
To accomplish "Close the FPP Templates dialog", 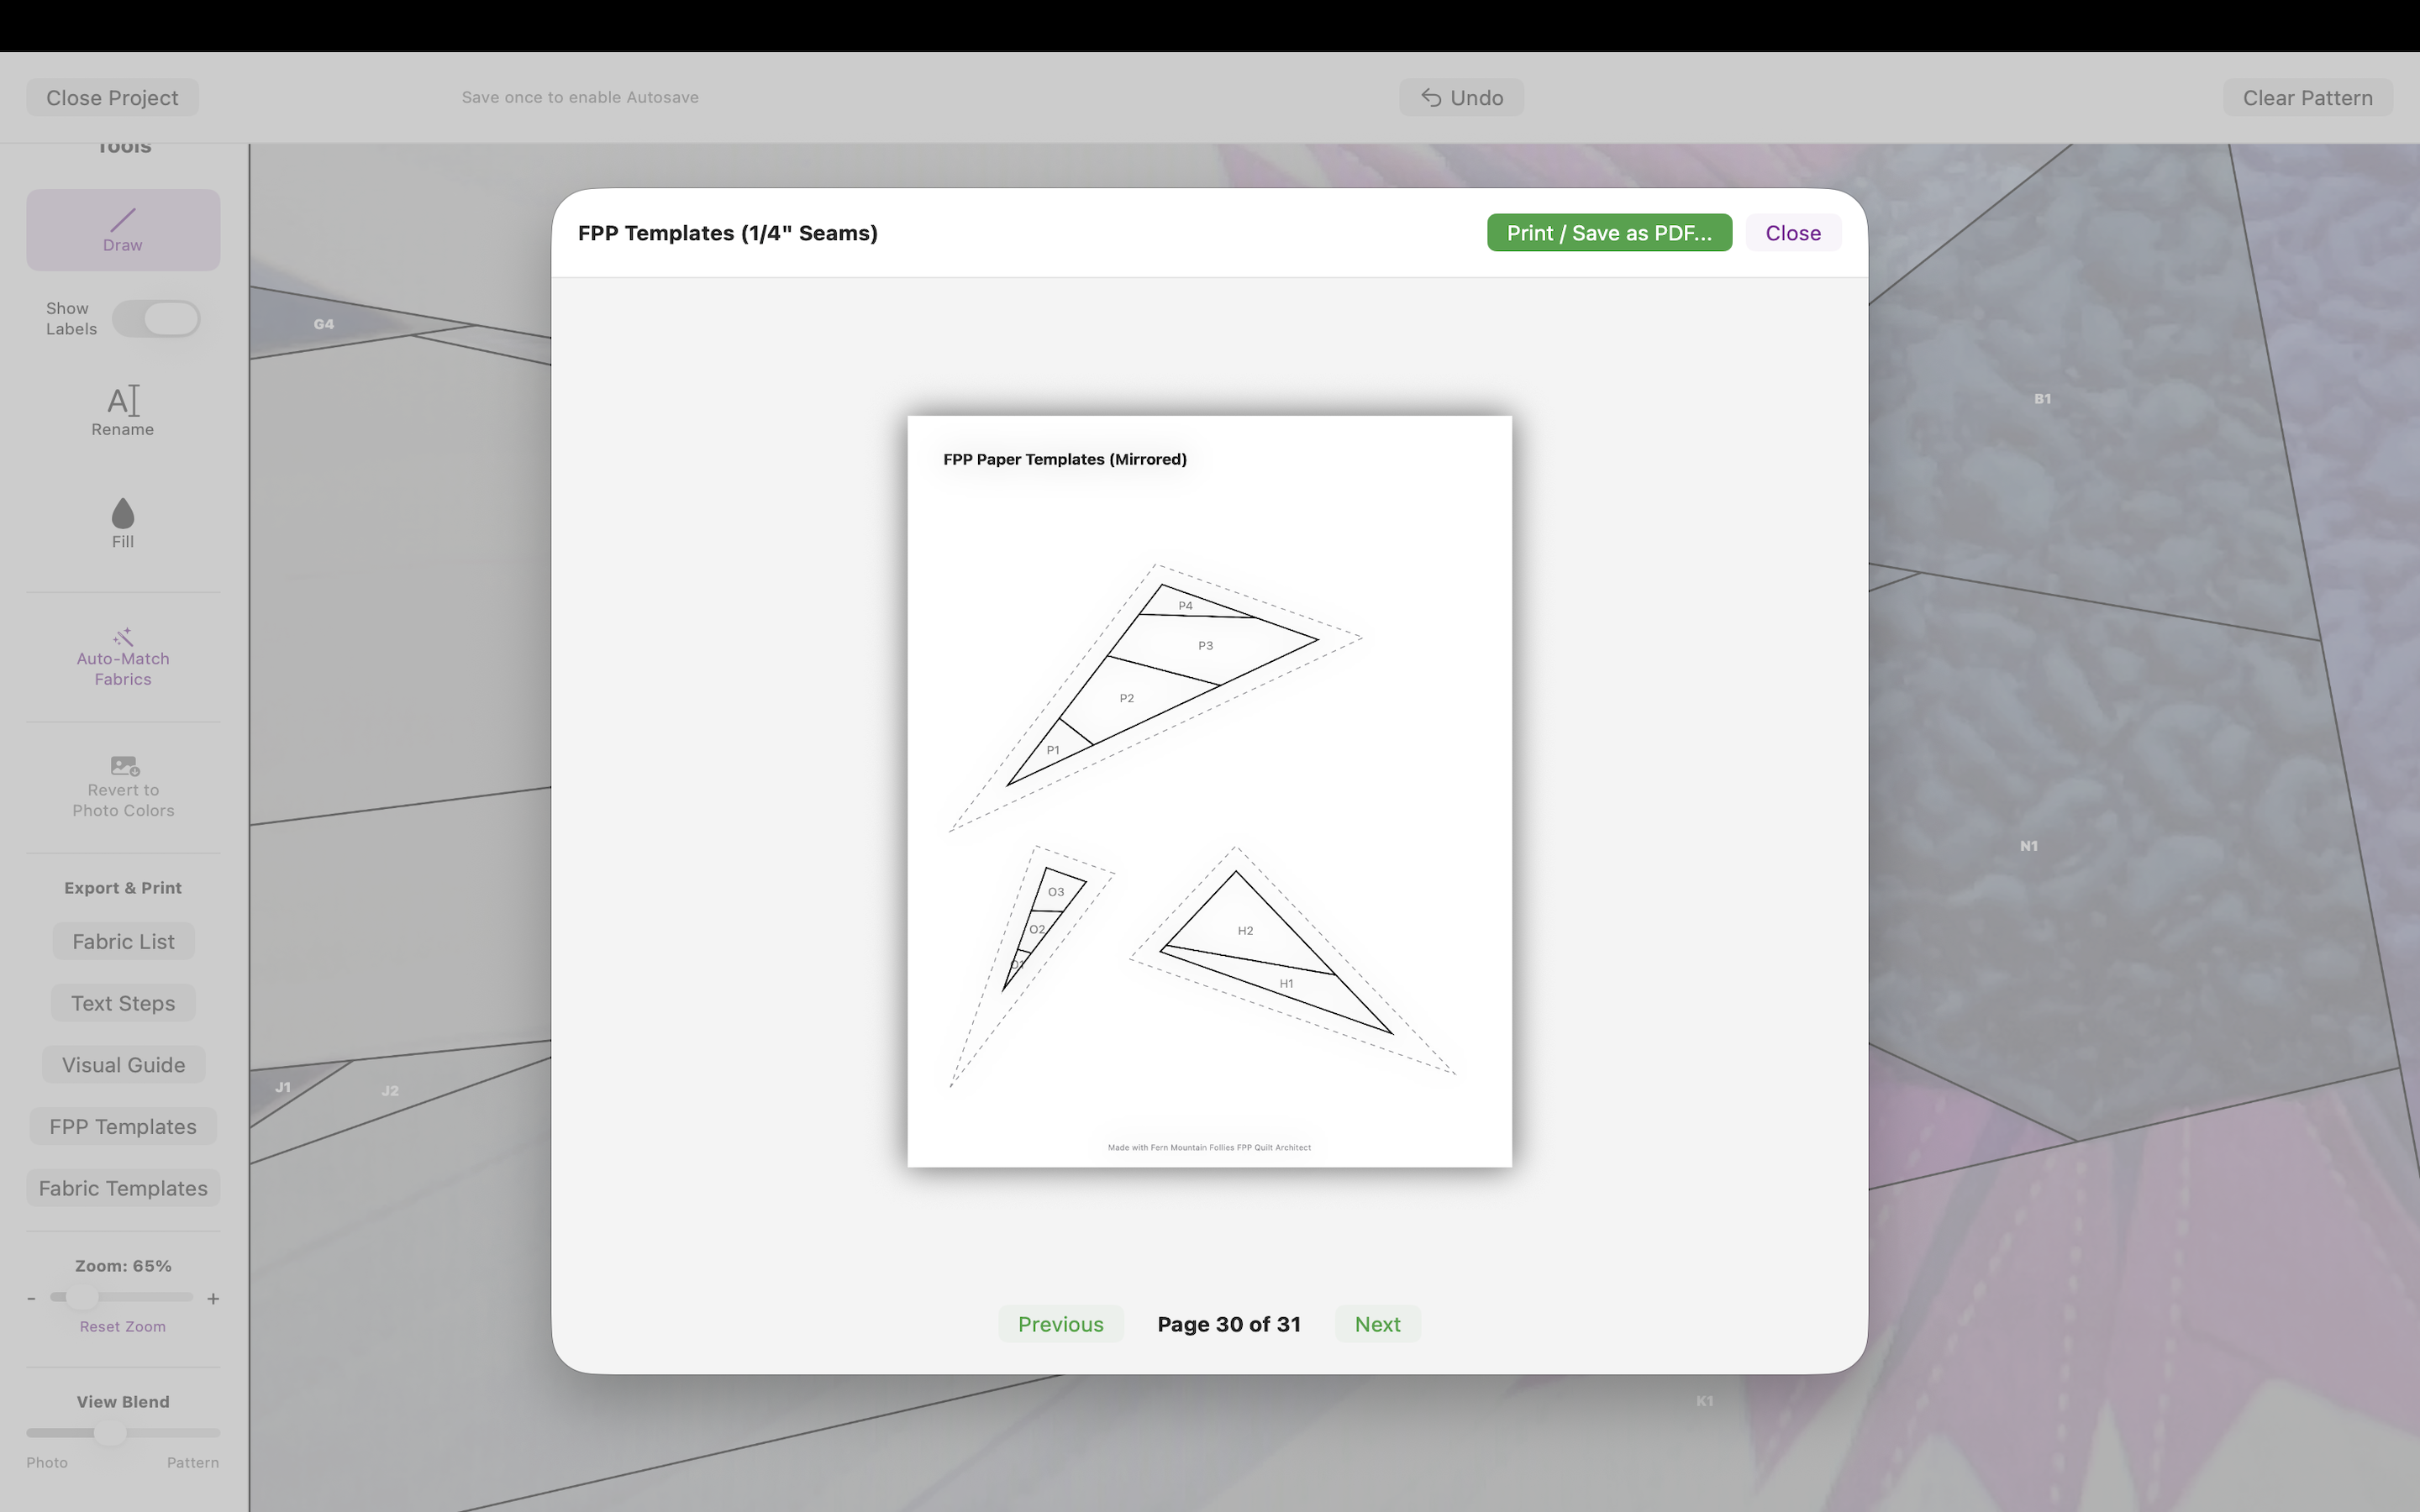I will [1792, 232].
